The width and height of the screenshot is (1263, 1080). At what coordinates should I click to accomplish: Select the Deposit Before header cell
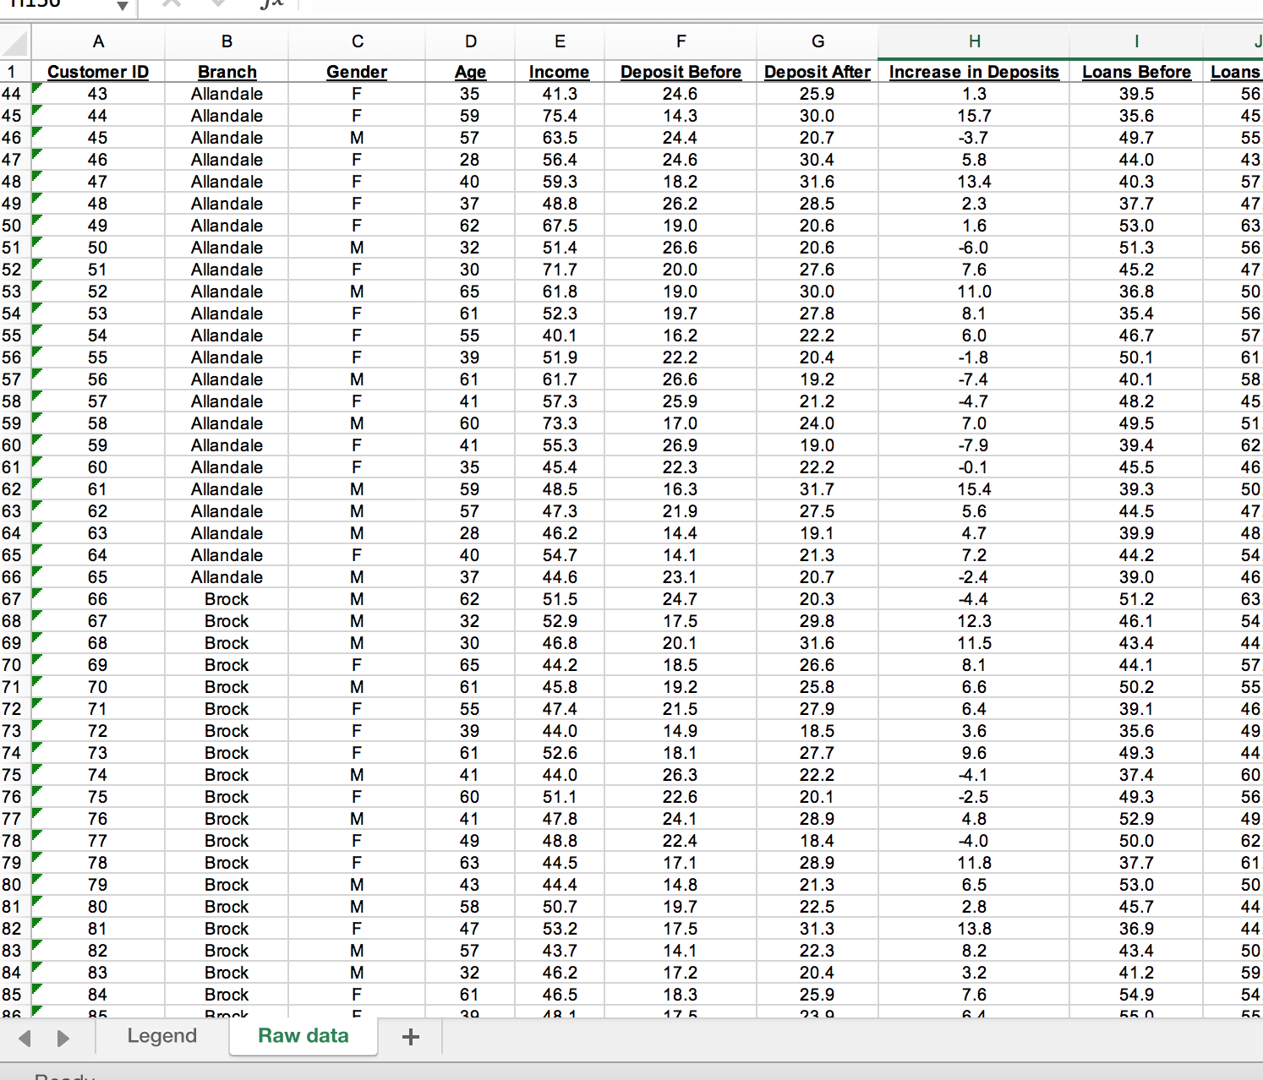pyautogui.click(x=681, y=72)
